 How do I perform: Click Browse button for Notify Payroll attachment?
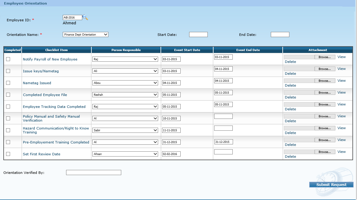[x=325, y=57]
